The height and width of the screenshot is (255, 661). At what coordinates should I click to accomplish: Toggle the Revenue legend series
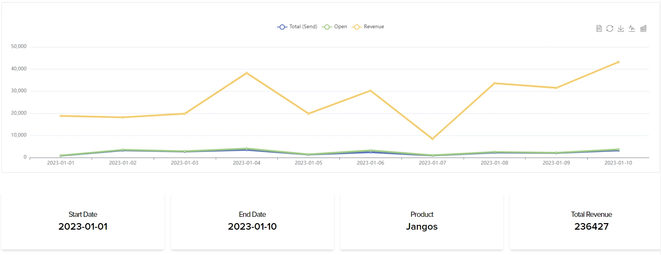(368, 27)
